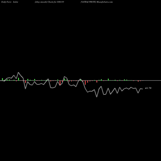This screenshot has width=161, height=161.
Task: Click the '45.70' value label
Action: (148, 88)
